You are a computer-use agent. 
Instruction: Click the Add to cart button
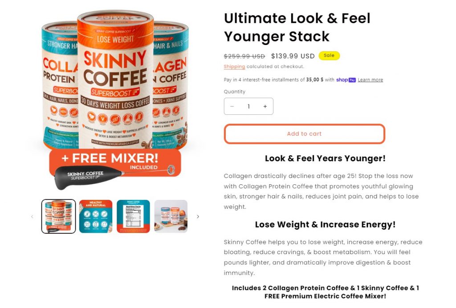[304, 134]
